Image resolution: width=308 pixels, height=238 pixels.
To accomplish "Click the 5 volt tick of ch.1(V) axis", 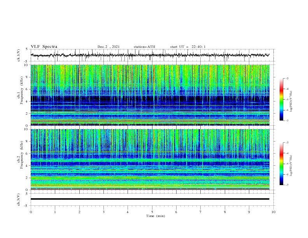I will [x=27, y=49].
